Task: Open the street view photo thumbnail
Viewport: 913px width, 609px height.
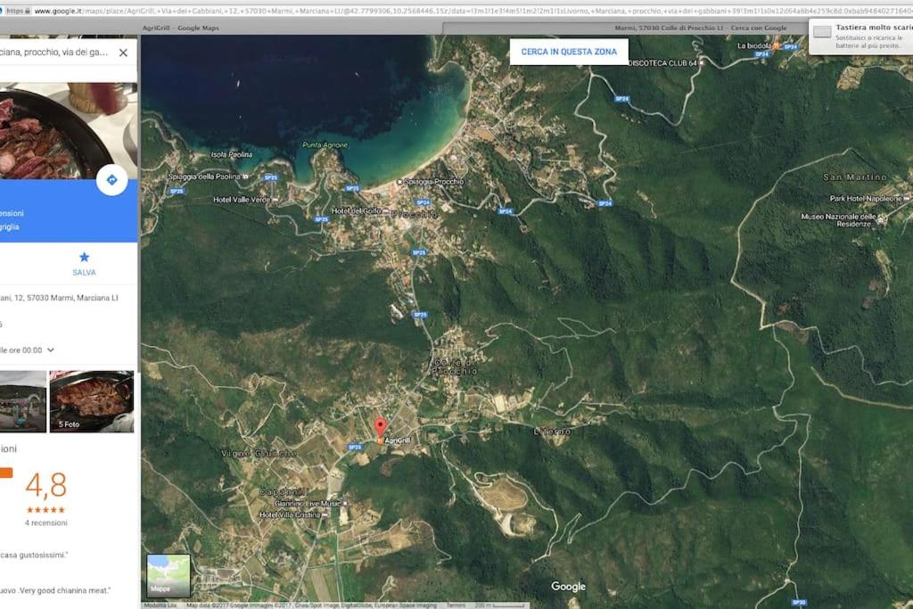Action: [23, 401]
